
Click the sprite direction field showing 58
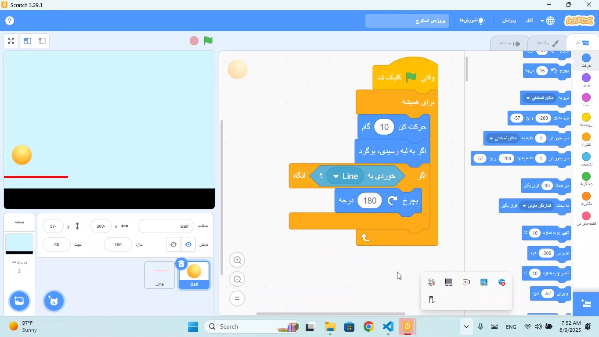point(57,244)
